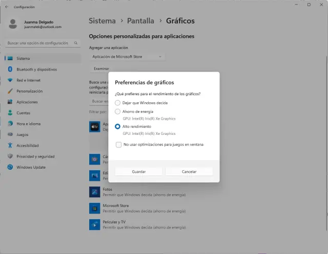Click the 'Buscar una opción de configuración' field
Screen dimensions: 328x254
coord(40,43)
